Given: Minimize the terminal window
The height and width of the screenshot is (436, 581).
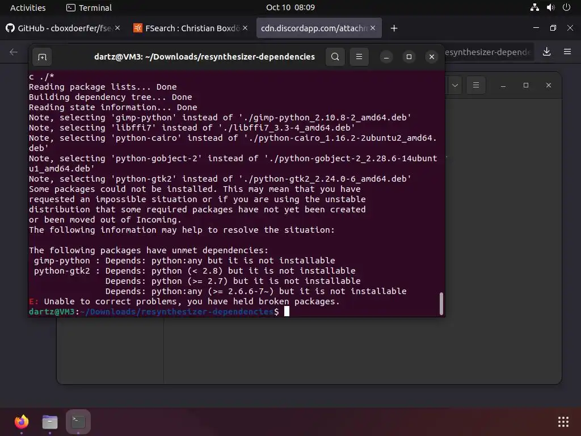Looking at the screenshot, I should pos(386,57).
